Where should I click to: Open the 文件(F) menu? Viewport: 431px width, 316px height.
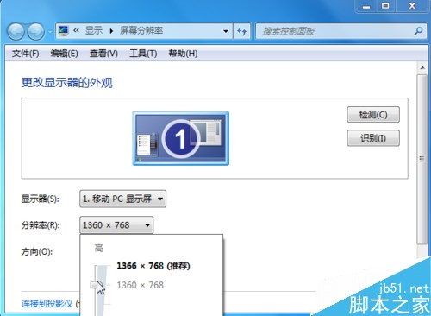(25, 54)
